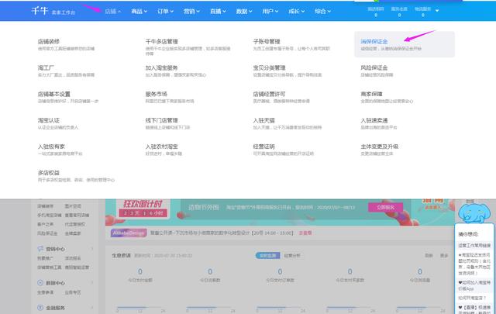Open the 直播 dropdown menu

coord(218,12)
